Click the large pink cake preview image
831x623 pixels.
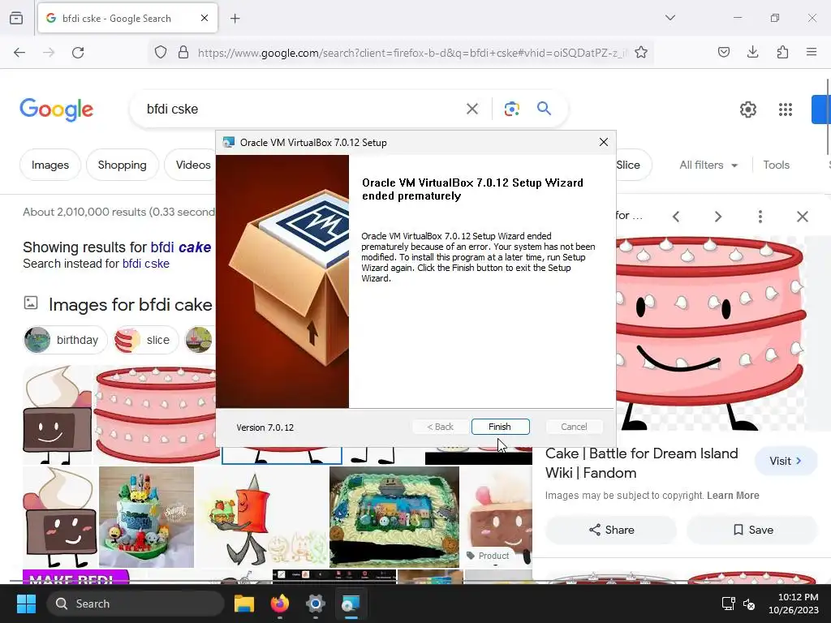tap(710, 333)
